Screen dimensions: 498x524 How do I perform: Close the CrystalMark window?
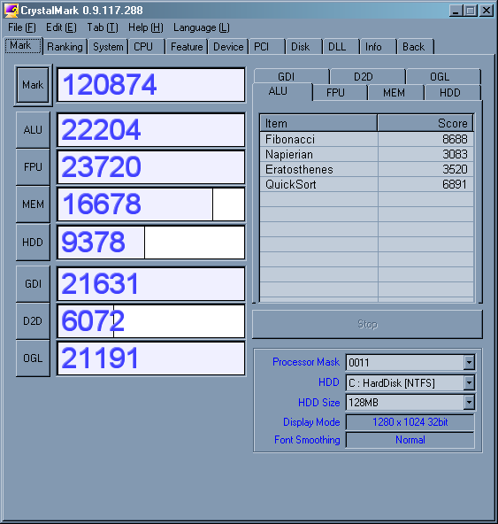[x=487, y=11]
